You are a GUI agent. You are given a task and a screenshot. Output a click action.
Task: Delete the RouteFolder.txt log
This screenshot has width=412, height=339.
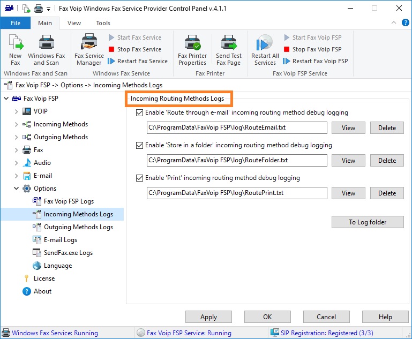(x=387, y=161)
